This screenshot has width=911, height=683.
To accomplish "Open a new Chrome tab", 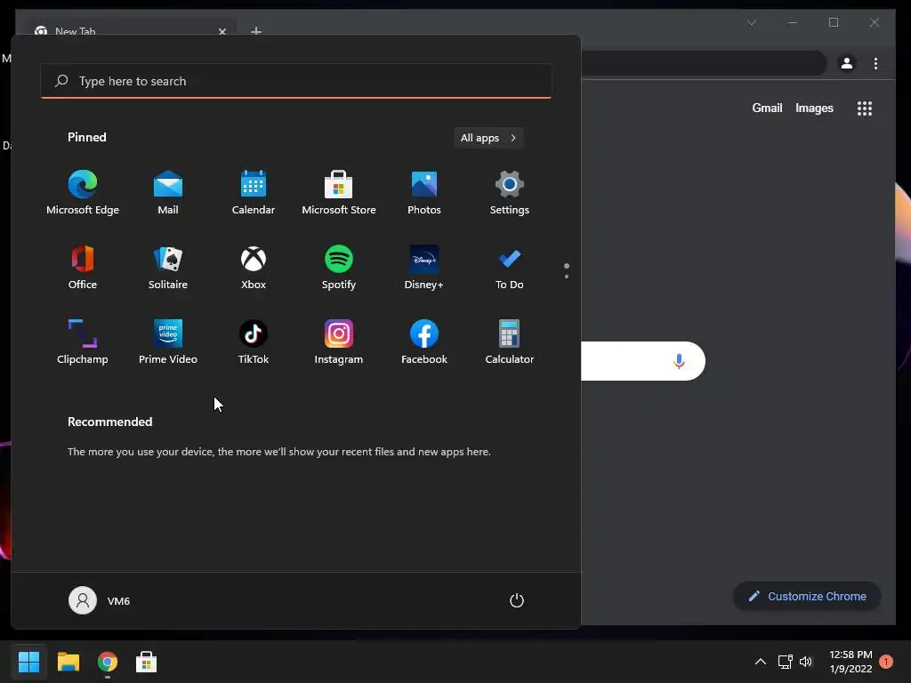I will [255, 31].
